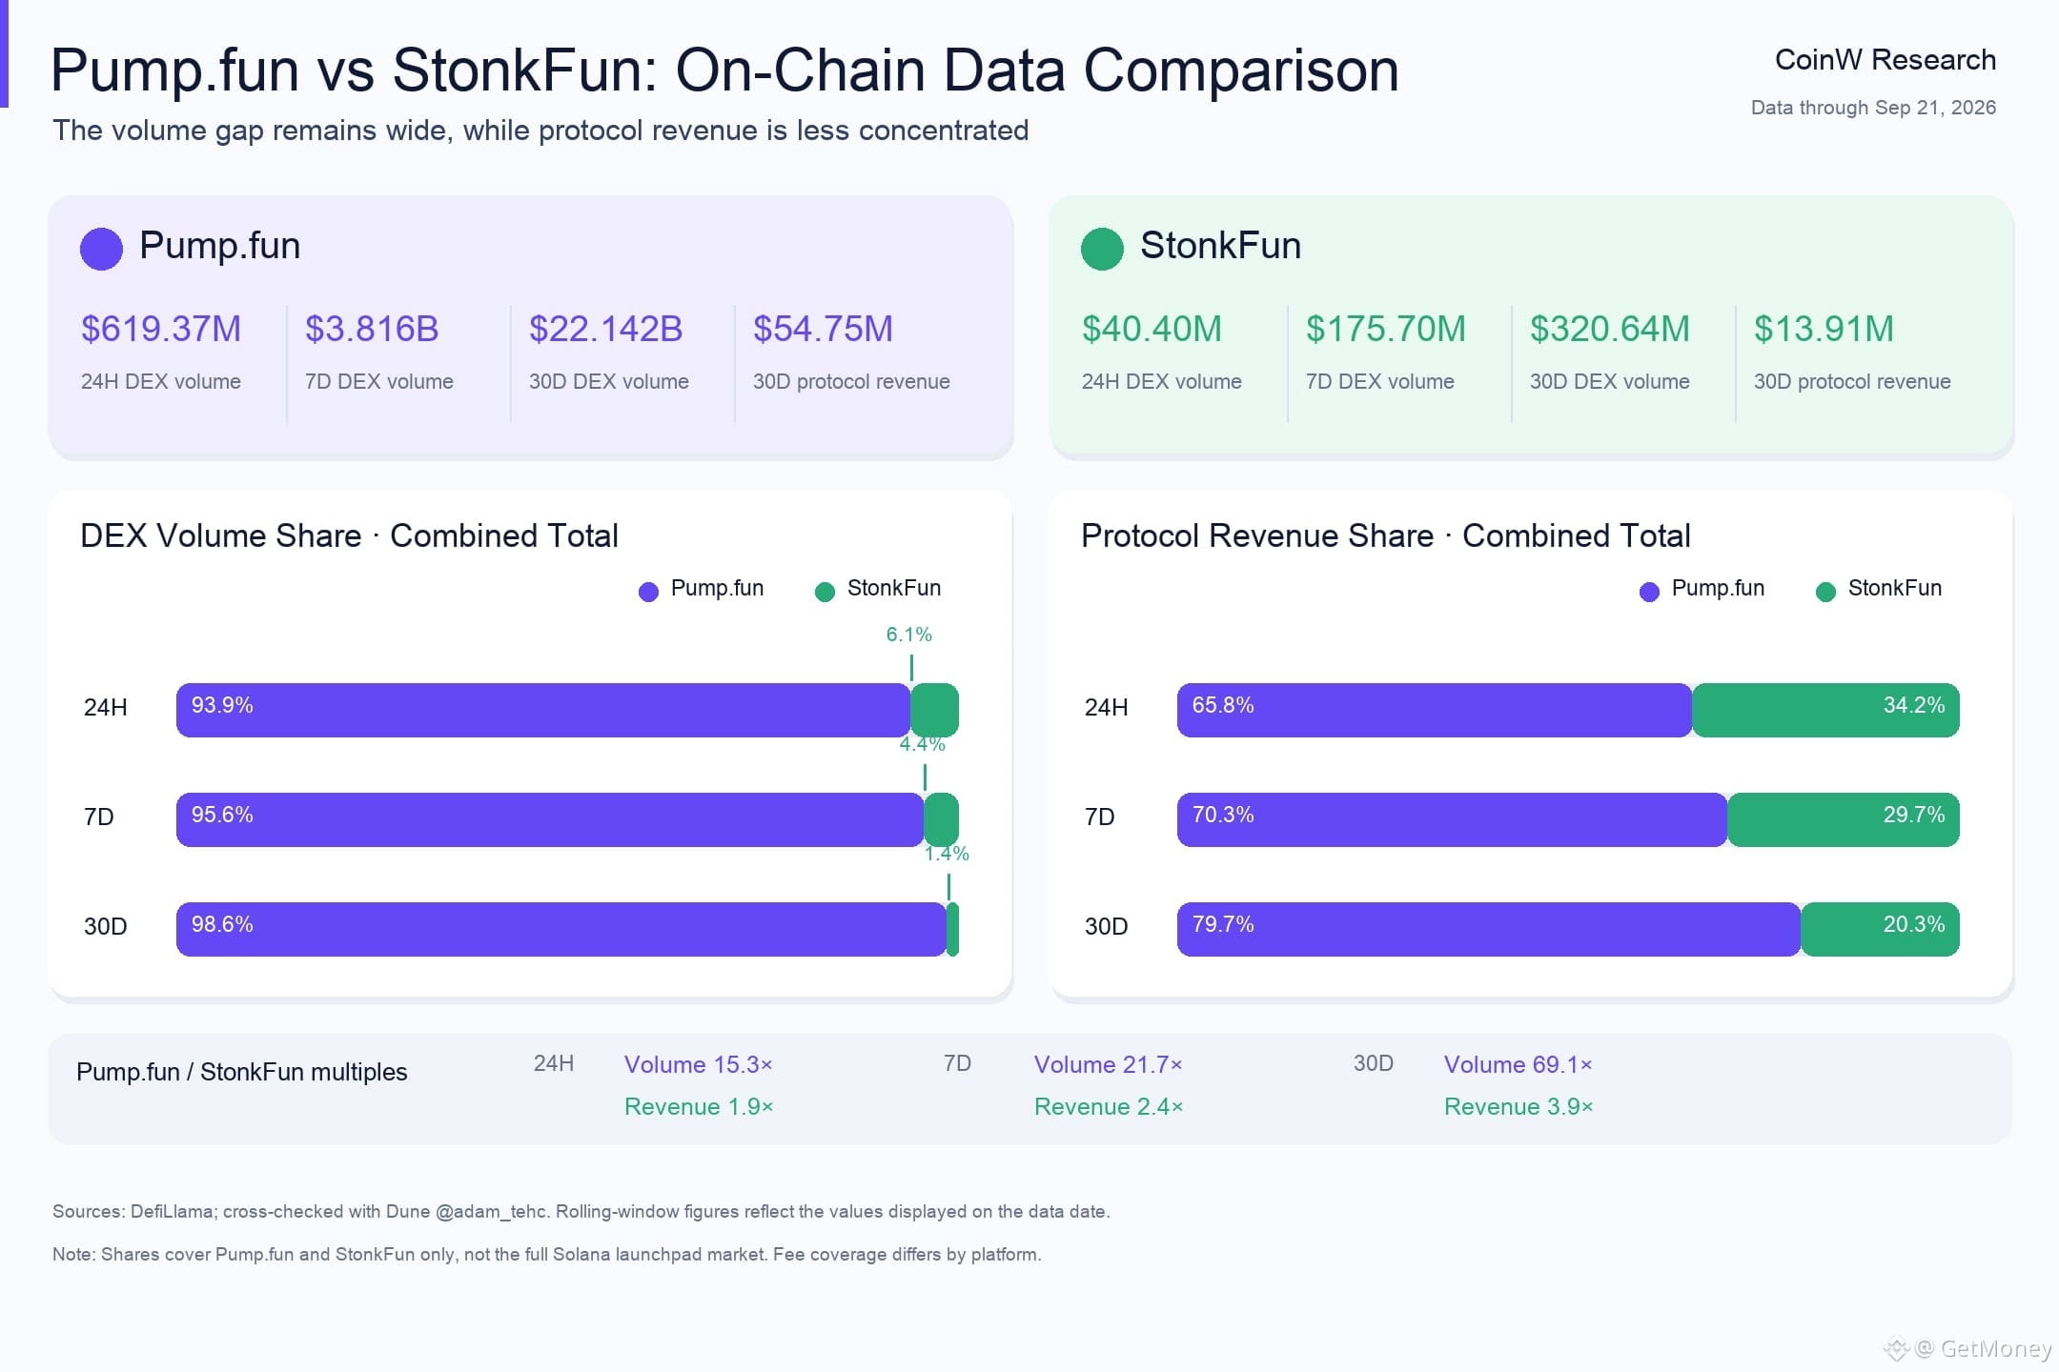Screen dimensions: 2059x1372
Task: Click the DEX Volume Share chart title
Action: [349, 535]
